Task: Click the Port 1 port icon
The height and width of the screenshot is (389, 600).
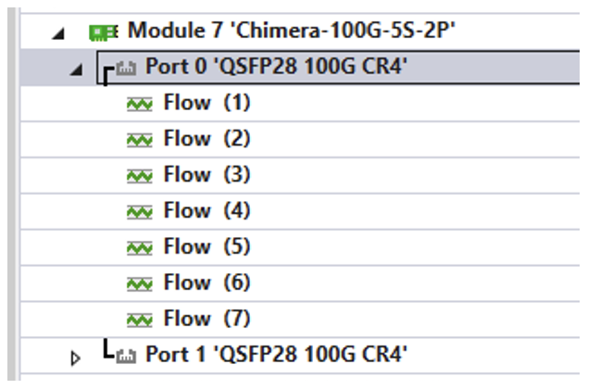Action: click(x=126, y=356)
